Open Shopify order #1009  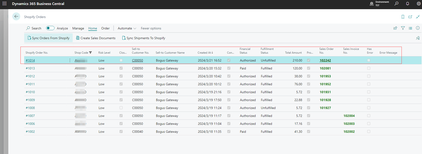pyautogui.click(x=30, y=100)
